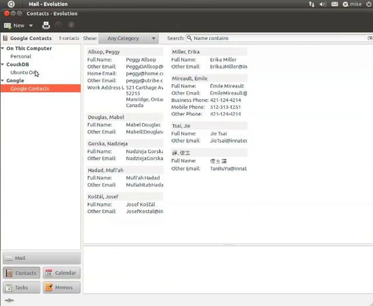Switch to the Contacts view
The image size is (373, 306).
[x=22, y=273]
